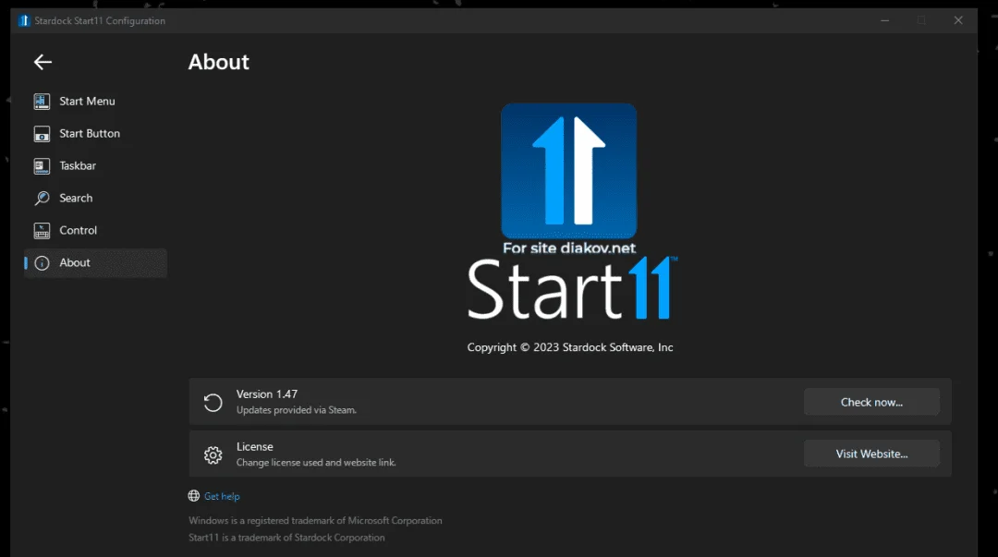This screenshot has width=998, height=557.
Task: Click the copyright 2023 Stardock text
Action: [570, 347]
